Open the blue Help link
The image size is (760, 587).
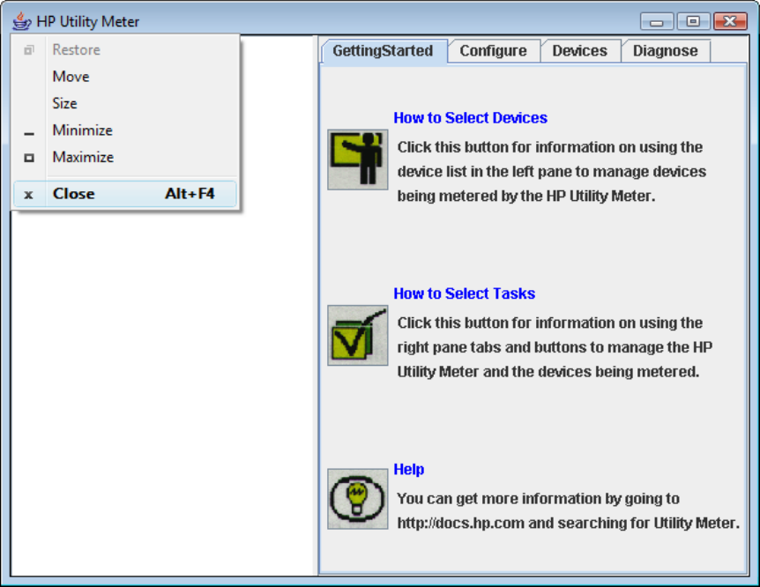click(x=408, y=469)
